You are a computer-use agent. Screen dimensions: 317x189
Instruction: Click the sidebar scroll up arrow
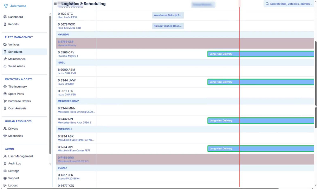[x=50, y=14]
